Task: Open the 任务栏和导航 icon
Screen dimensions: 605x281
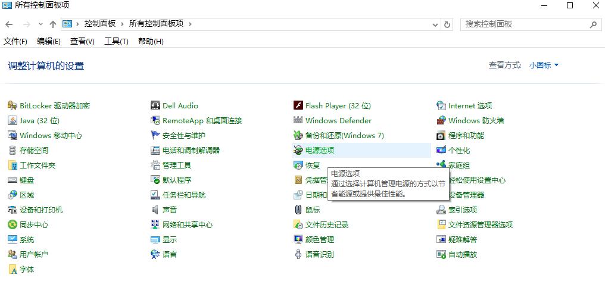Action: click(155, 195)
